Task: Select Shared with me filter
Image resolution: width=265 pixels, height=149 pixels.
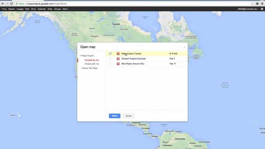Action: click(92, 64)
